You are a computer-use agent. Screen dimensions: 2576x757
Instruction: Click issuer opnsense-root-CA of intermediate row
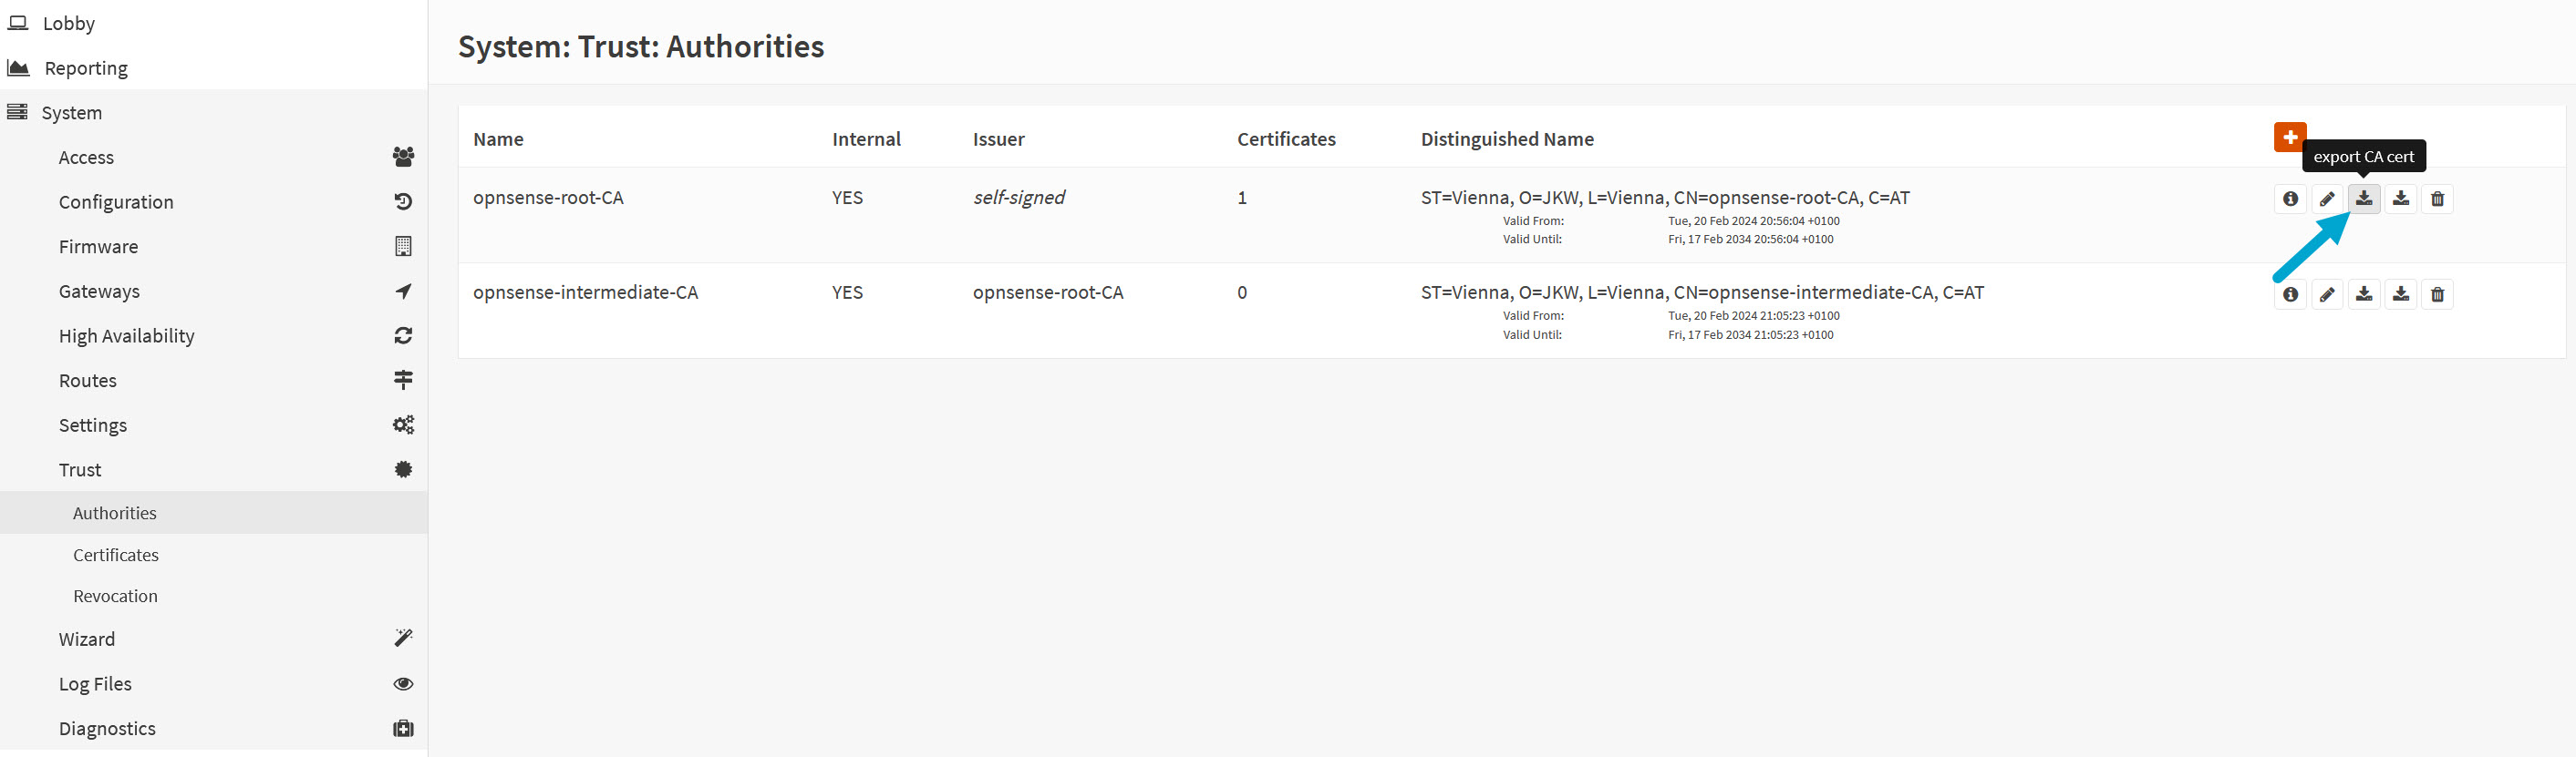point(1048,292)
